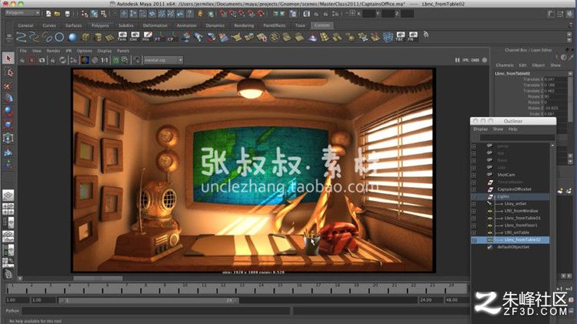Display RGB channels color icon

85,60
